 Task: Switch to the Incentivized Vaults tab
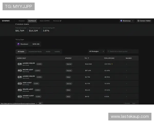pos(35,52)
